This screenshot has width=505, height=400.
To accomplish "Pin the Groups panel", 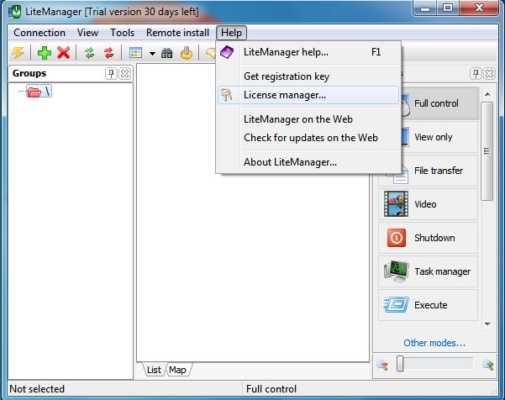I will coord(111,74).
